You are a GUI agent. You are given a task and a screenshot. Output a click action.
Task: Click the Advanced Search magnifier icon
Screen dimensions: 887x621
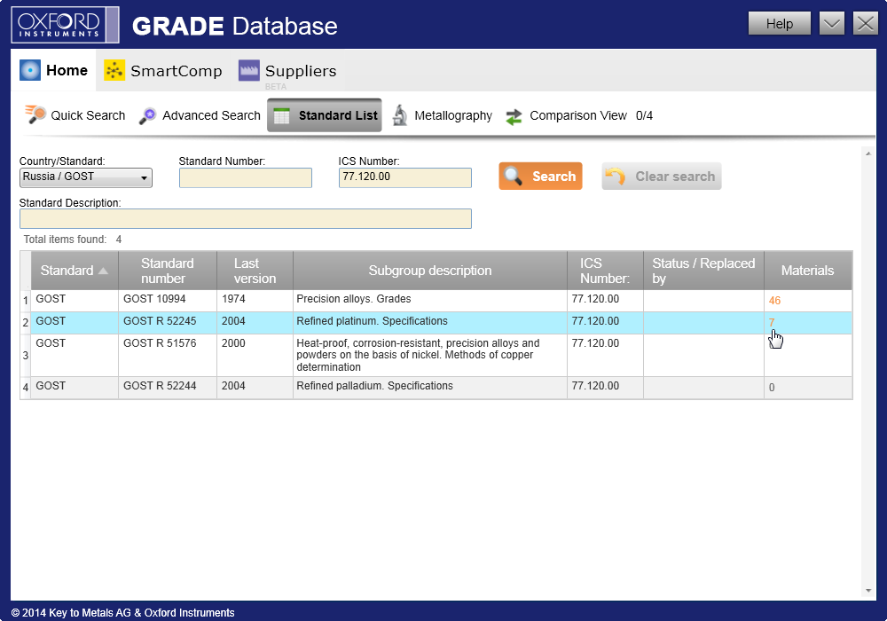[x=148, y=116]
